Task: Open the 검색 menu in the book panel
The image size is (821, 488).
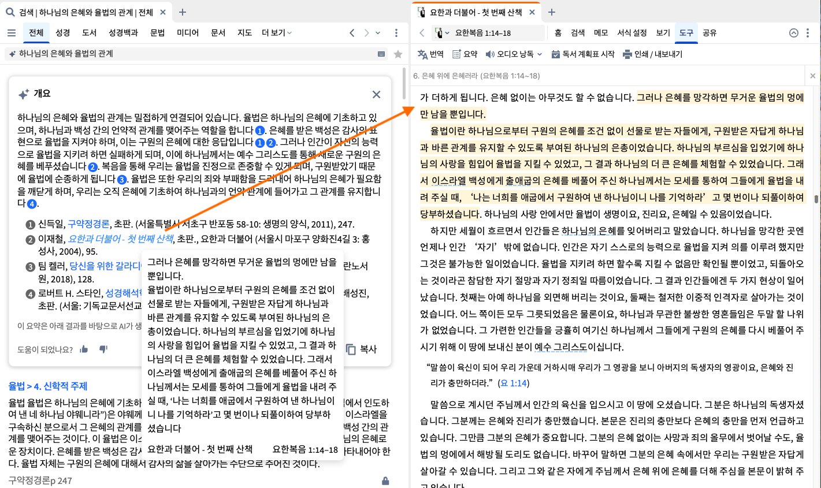Action: point(577,33)
